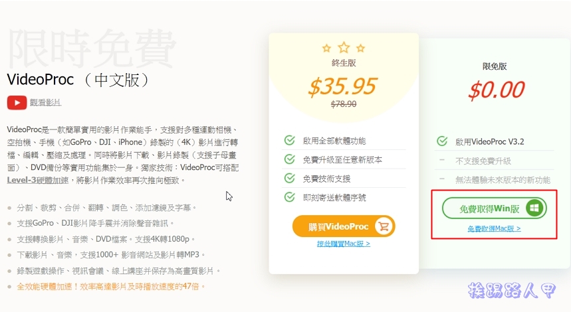Viewport: 571px width, 312px height.
Task: Click the green checkmark beside 啟用全部軟體功能
Action: pos(290,140)
